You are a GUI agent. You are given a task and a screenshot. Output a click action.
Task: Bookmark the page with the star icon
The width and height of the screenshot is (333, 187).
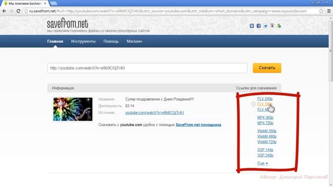[321, 11]
